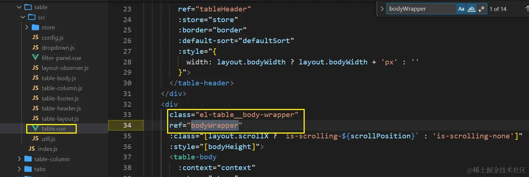Open index.js file
Image resolution: width=529 pixels, height=177 pixels.
(x=48, y=149)
